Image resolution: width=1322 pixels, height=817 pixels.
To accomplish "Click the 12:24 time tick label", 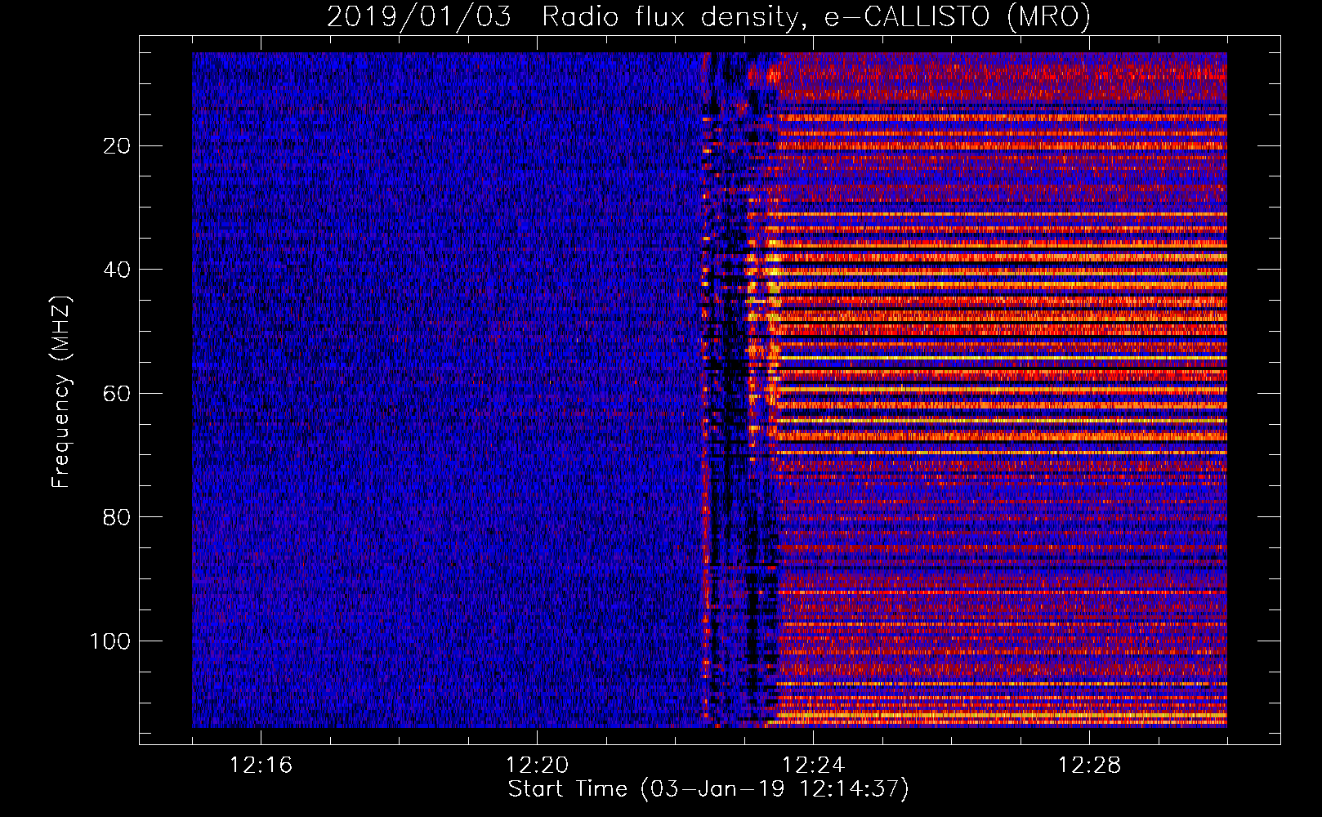I will point(813,766).
